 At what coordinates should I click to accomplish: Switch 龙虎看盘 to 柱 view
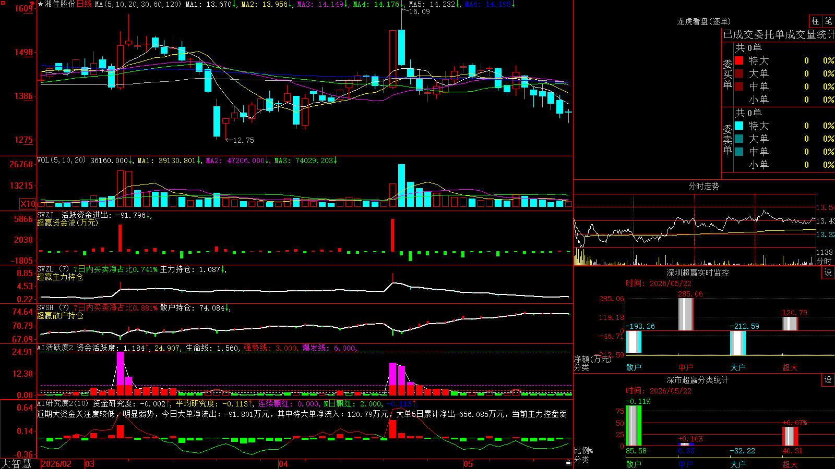click(815, 21)
